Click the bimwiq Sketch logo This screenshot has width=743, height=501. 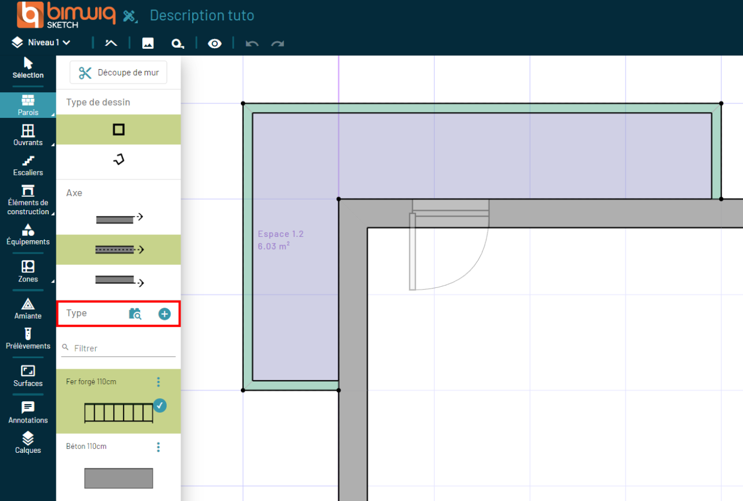[x=66, y=15]
